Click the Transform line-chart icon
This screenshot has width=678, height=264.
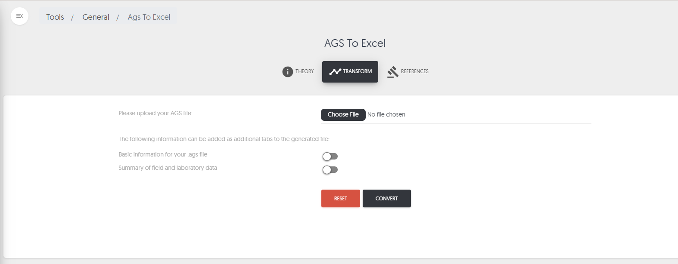tap(335, 72)
